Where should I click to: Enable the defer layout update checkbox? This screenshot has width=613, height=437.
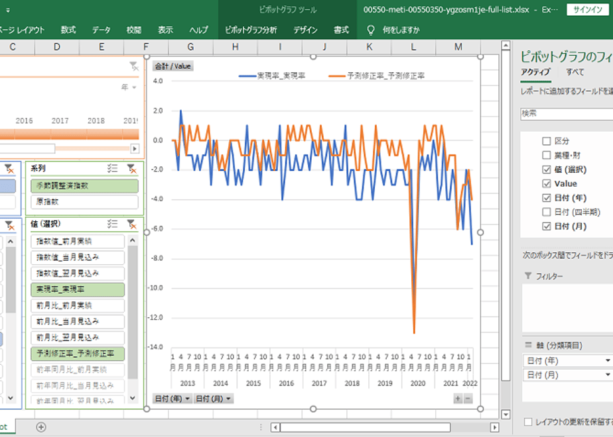528,422
